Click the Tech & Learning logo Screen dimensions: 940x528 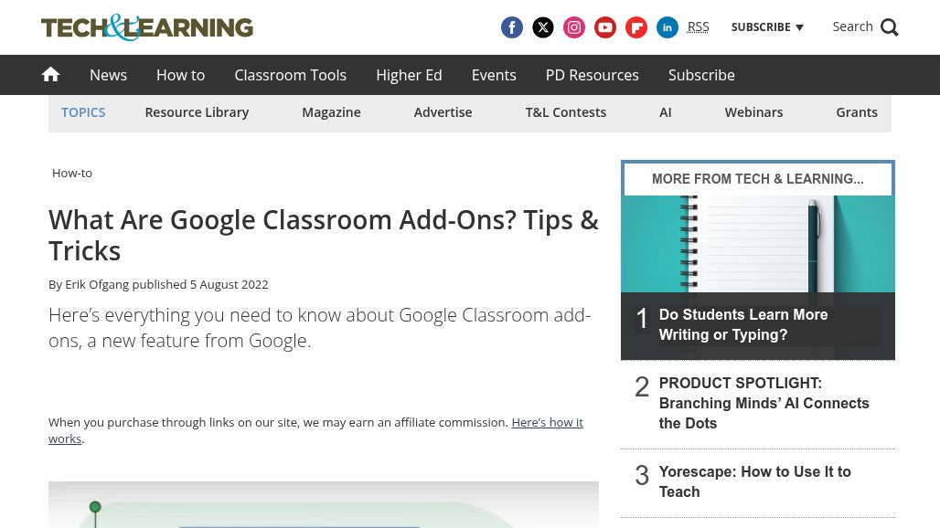click(147, 27)
